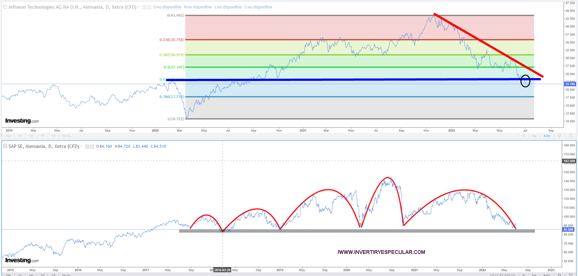Toggle Auto scale on the upper chart
Image resolution: width=578 pixels, height=276 pixels.
(547, 136)
